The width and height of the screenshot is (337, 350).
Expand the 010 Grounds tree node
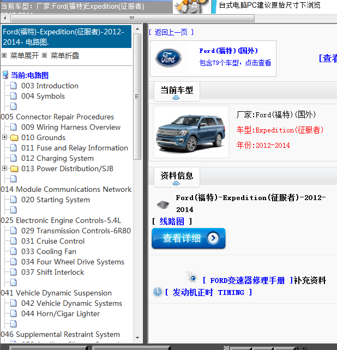(x=4, y=137)
